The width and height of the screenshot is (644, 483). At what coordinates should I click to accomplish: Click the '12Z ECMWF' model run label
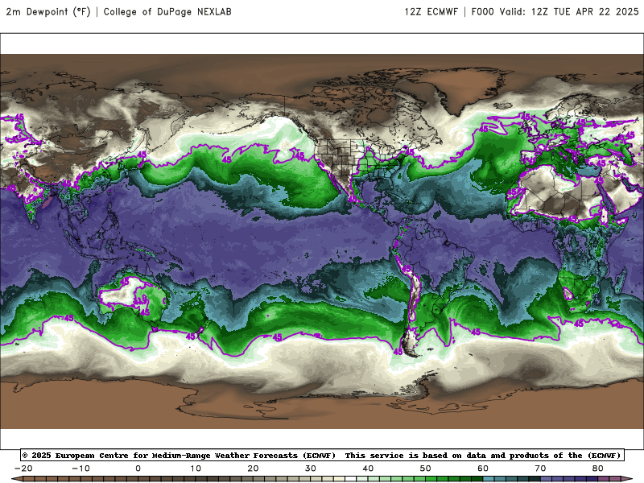click(431, 12)
